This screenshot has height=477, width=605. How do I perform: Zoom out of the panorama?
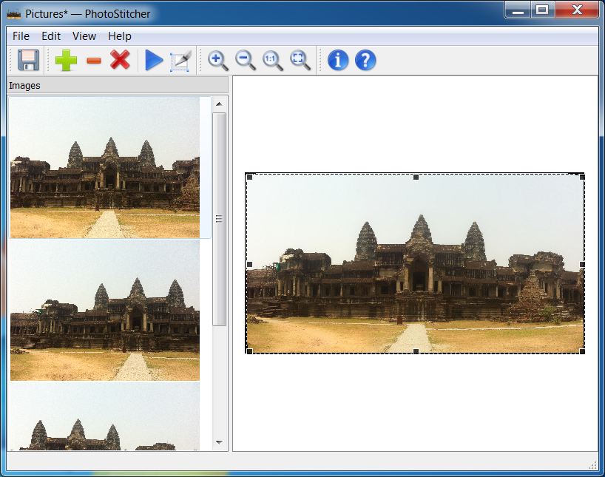[x=245, y=61]
